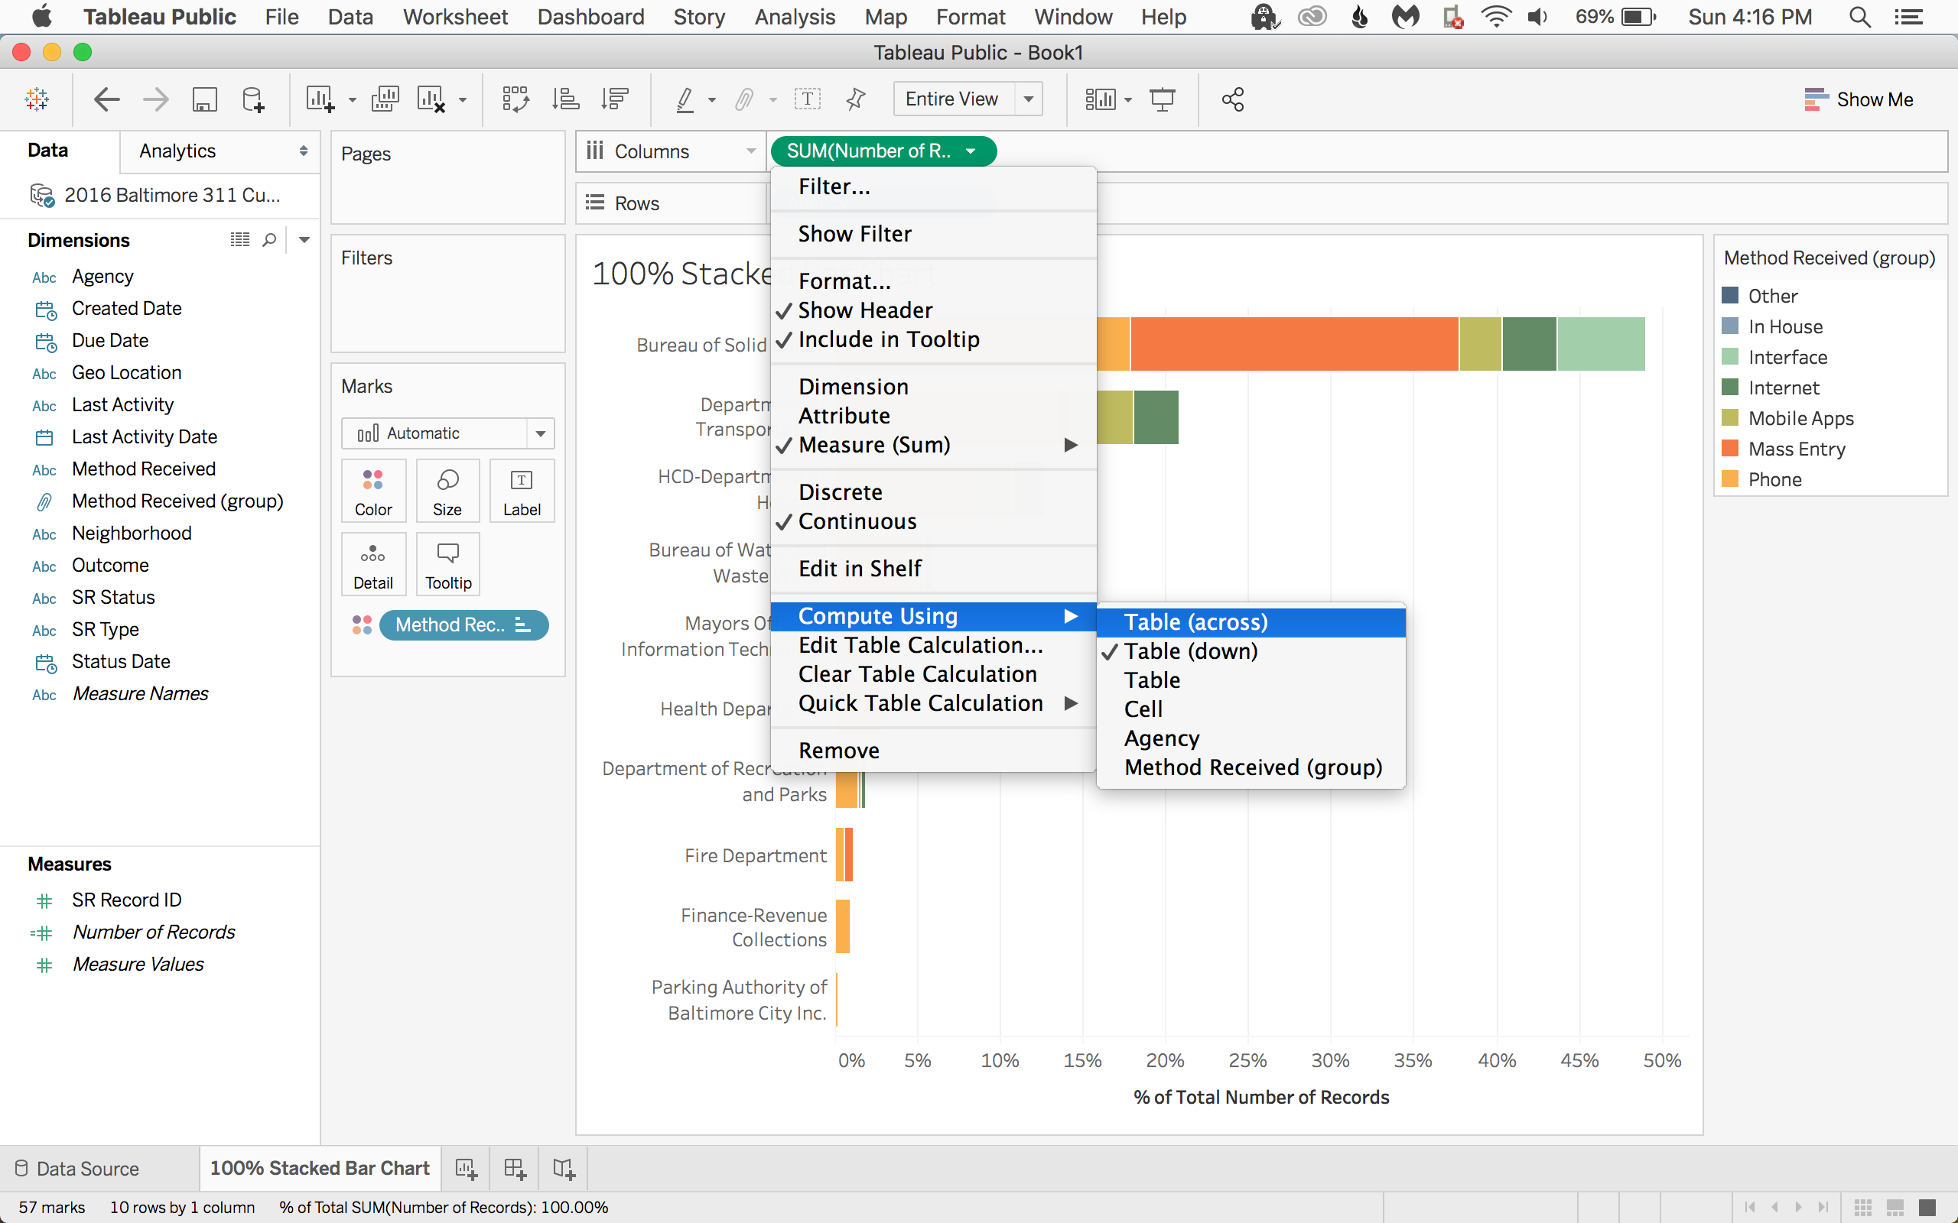Toggle Include in Tooltip option

(934, 339)
